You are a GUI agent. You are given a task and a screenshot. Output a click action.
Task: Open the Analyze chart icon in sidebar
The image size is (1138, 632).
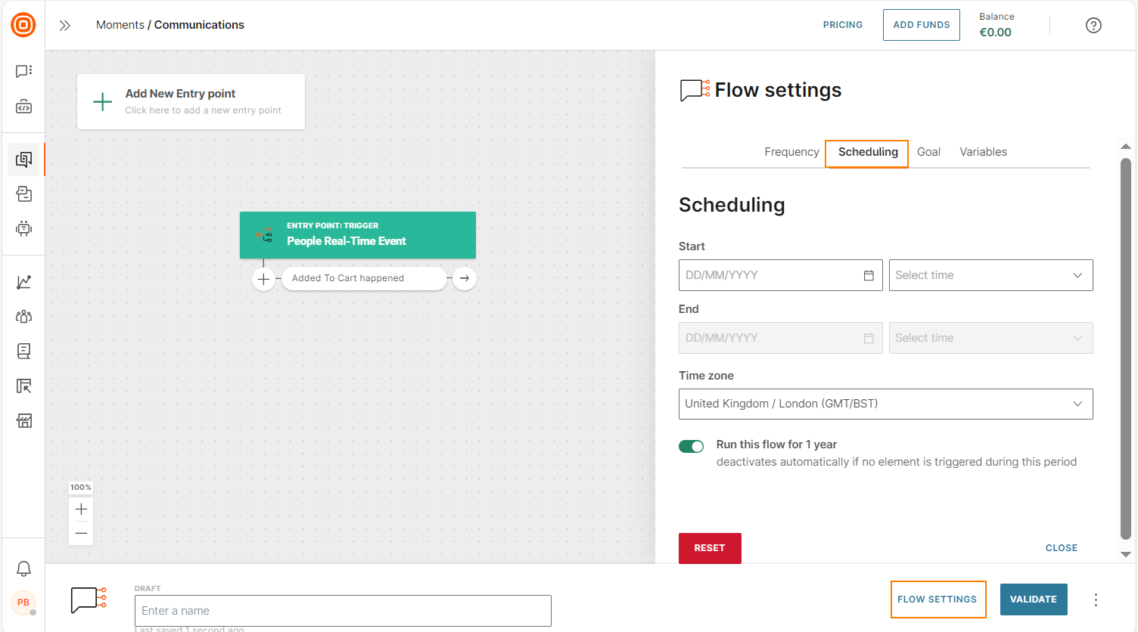click(23, 282)
